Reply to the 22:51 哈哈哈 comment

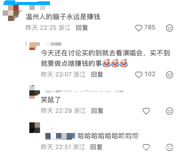[x=96, y=147]
